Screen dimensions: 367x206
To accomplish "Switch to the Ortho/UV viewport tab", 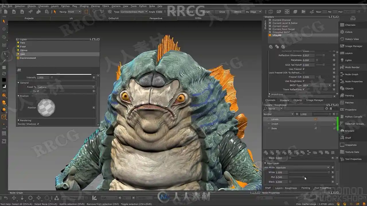I will 114,18.
